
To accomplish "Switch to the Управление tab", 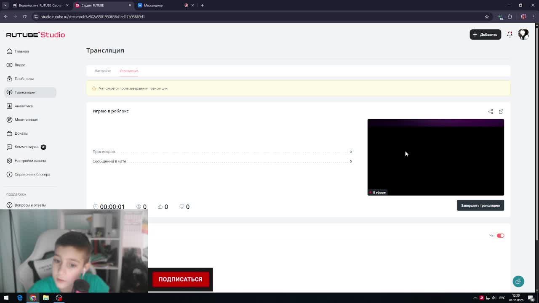I will click(129, 71).
